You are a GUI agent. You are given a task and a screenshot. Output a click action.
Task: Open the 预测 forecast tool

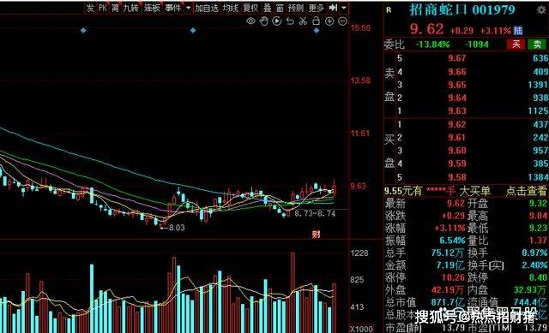point(295,8)
